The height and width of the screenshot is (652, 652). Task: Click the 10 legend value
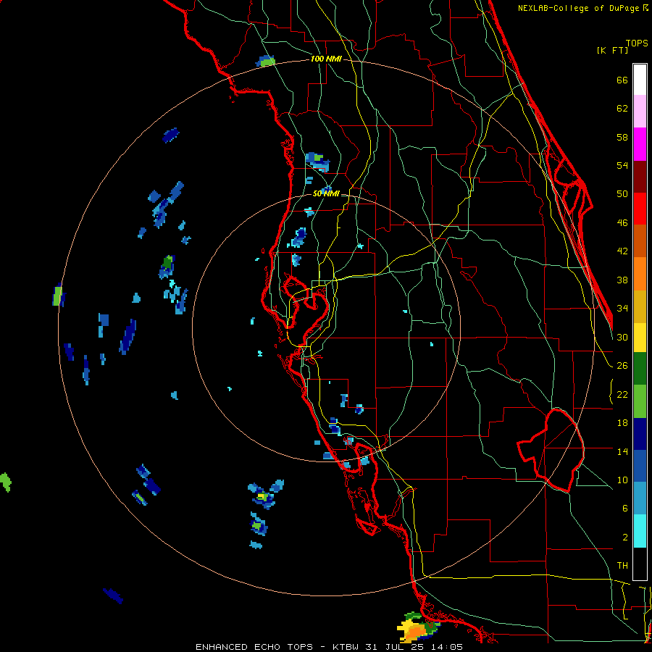coord(622,480)
